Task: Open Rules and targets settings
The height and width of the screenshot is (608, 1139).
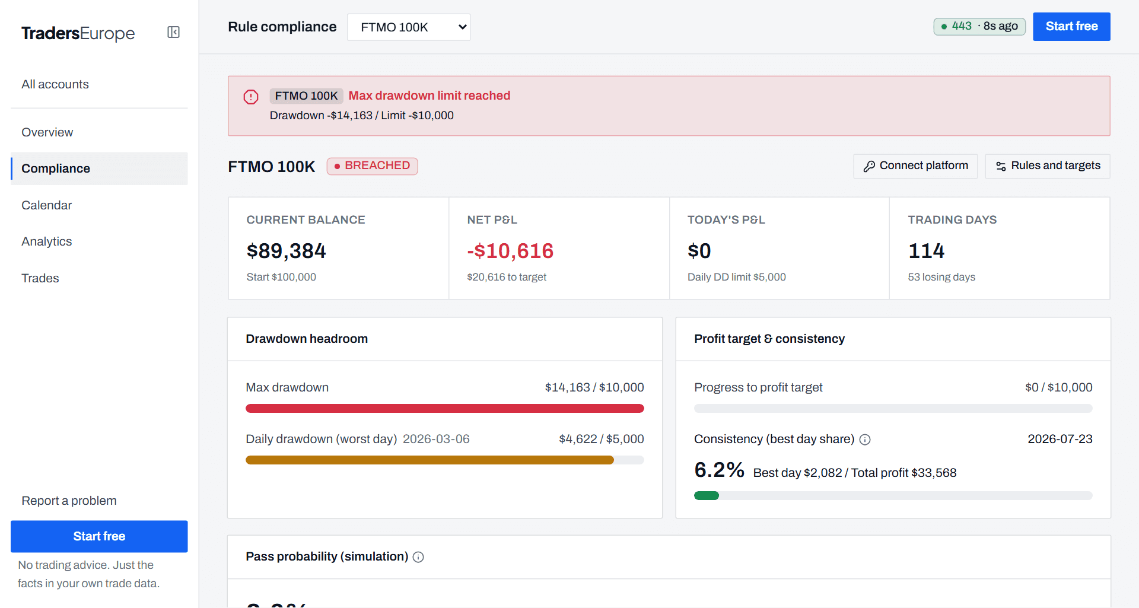Action: (x=1048, y=166)
